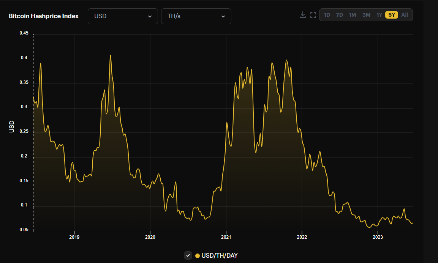Click the 2020 x-axis label
Viewport: 438px width, 263px height.
click(x=150, y=237)
